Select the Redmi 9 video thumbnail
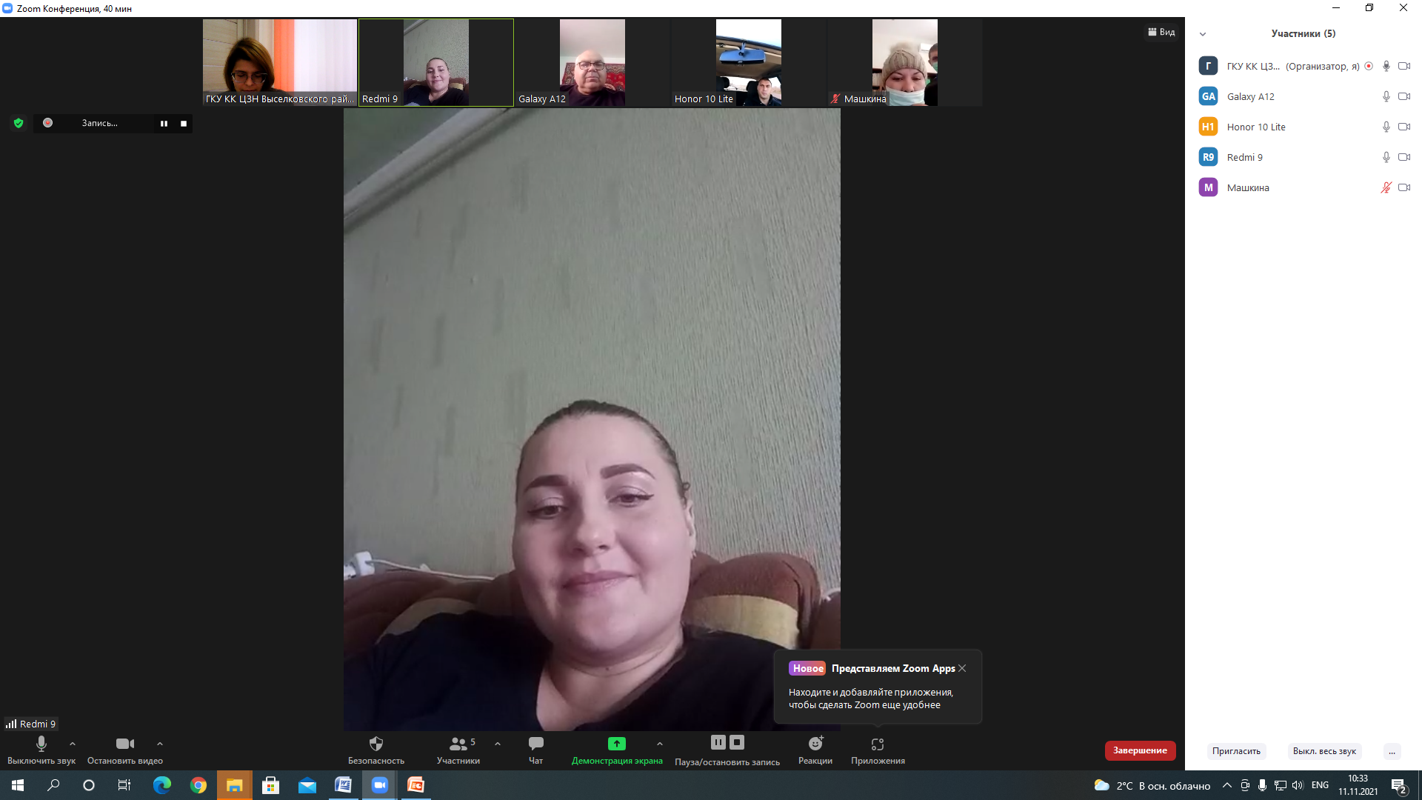Viewport: 1422px width, 800px height. (x=436, y=62)
